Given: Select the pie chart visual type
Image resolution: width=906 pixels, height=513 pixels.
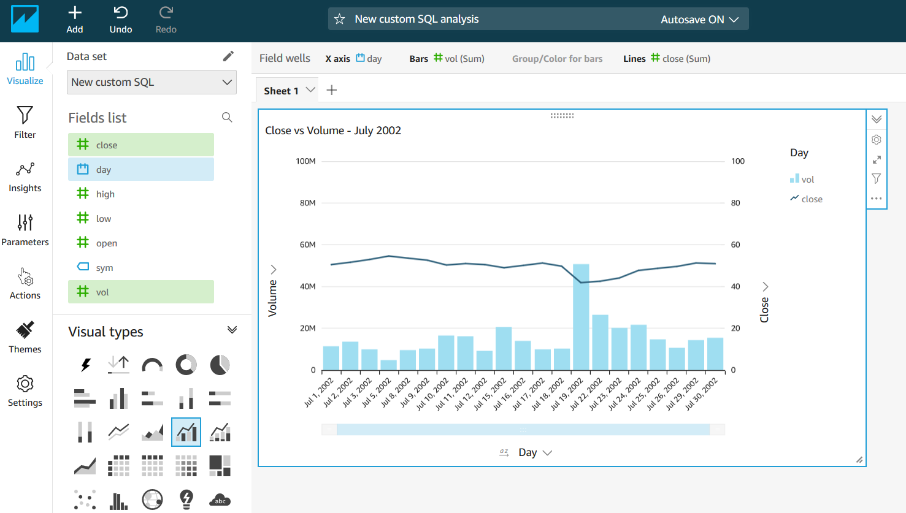Looking at the screenshot, I should click(x=220, y=365).
